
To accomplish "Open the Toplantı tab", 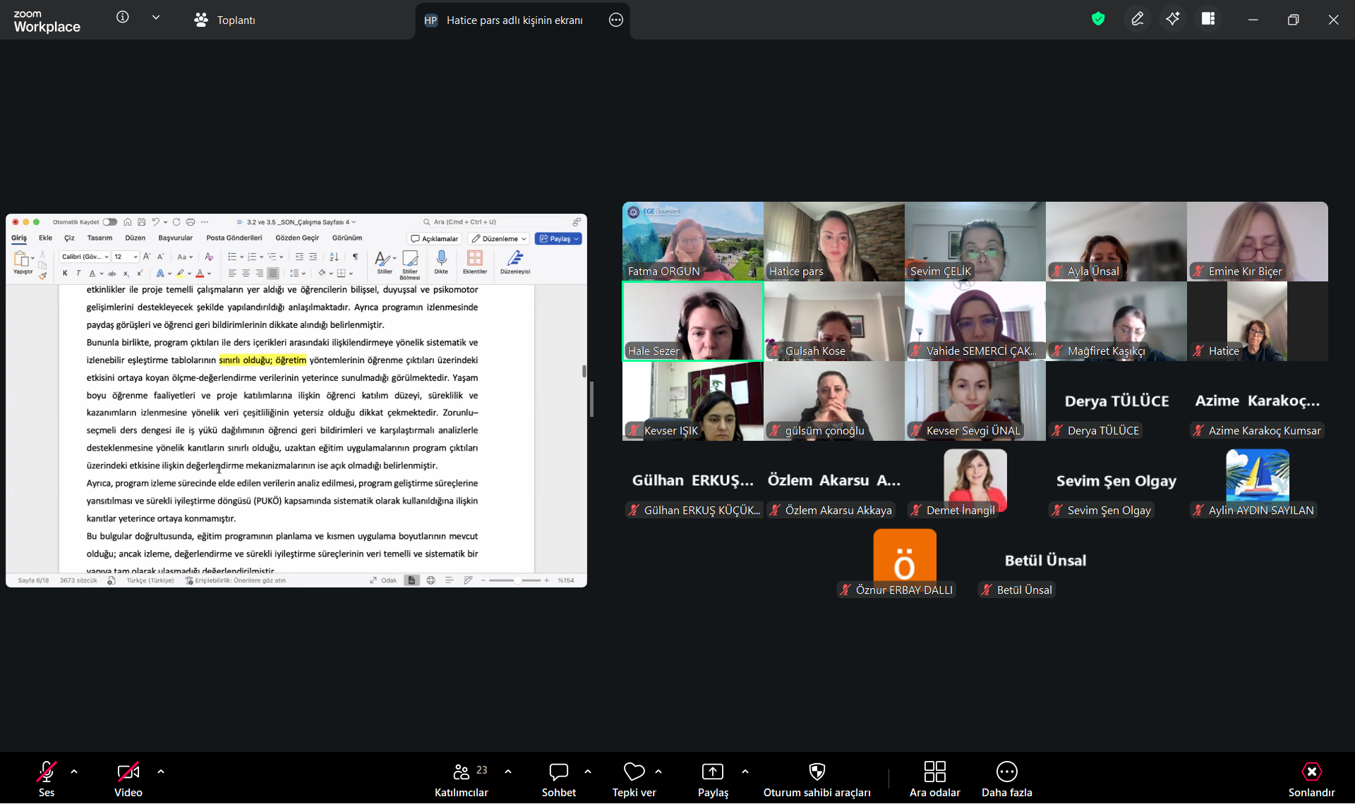I will (x=225, y=20).
